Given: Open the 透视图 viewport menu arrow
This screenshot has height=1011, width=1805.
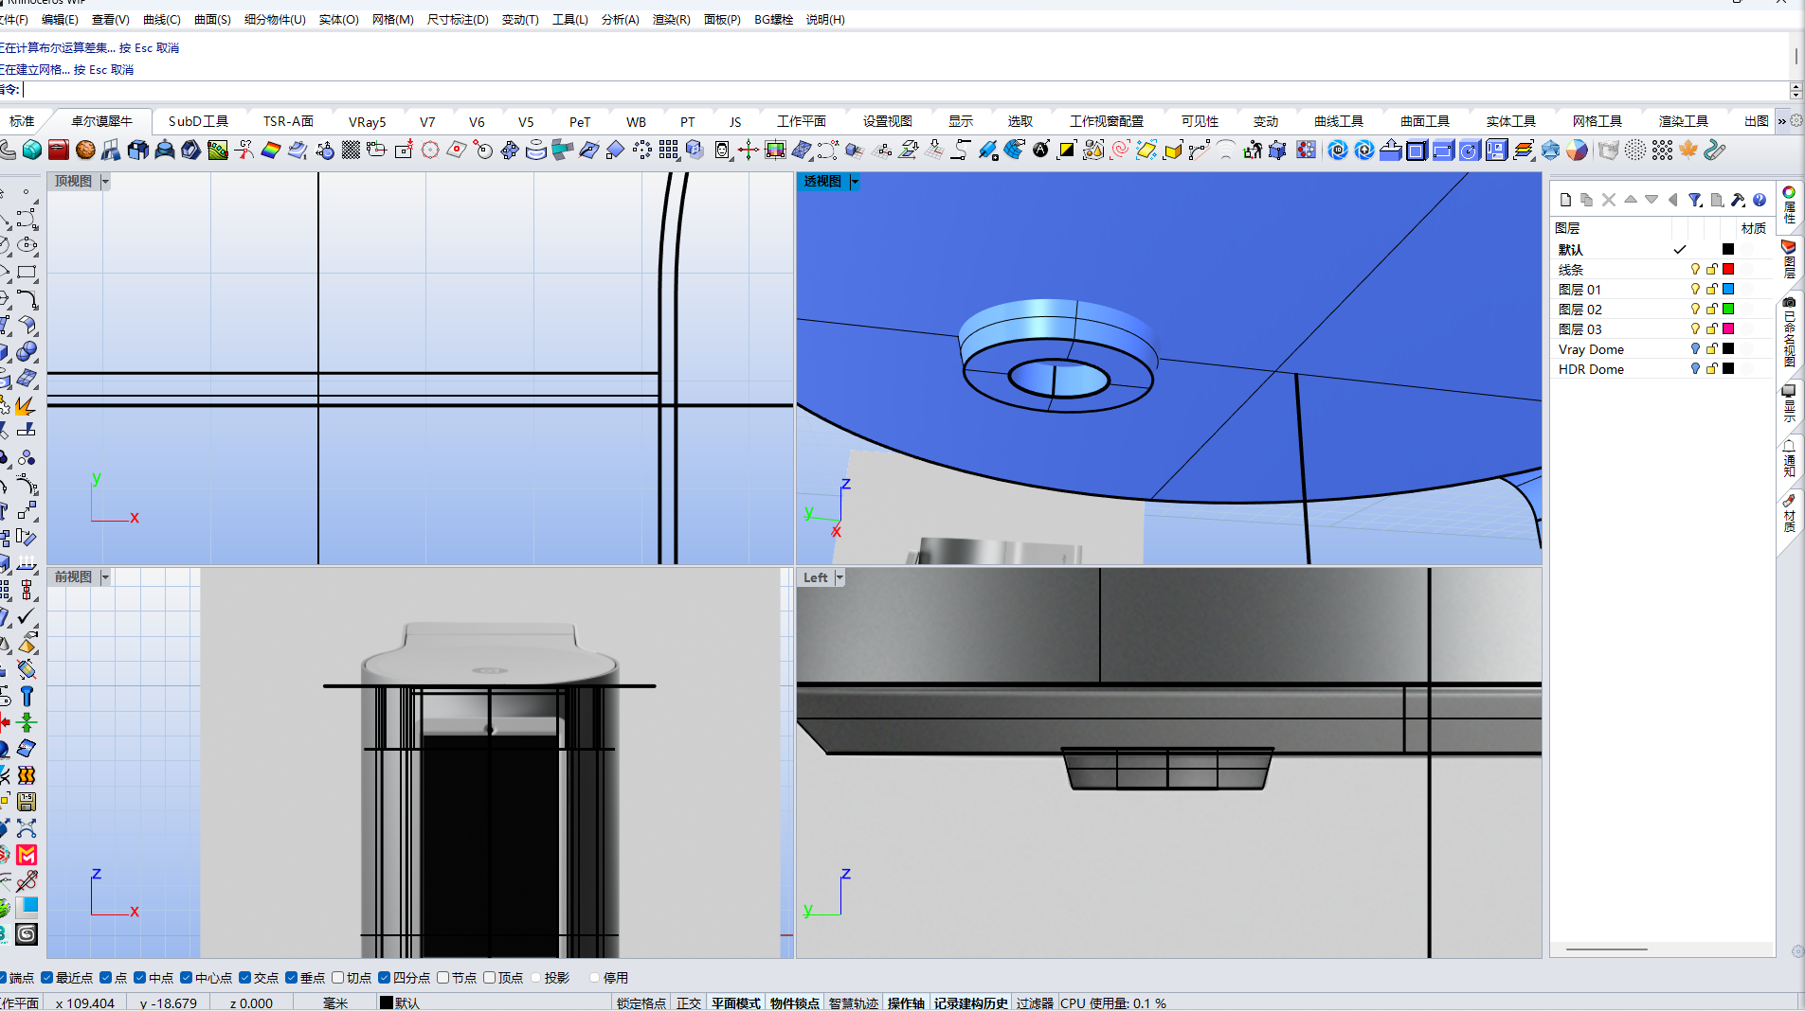Looking at the screenshot, I should click(855, 182).
